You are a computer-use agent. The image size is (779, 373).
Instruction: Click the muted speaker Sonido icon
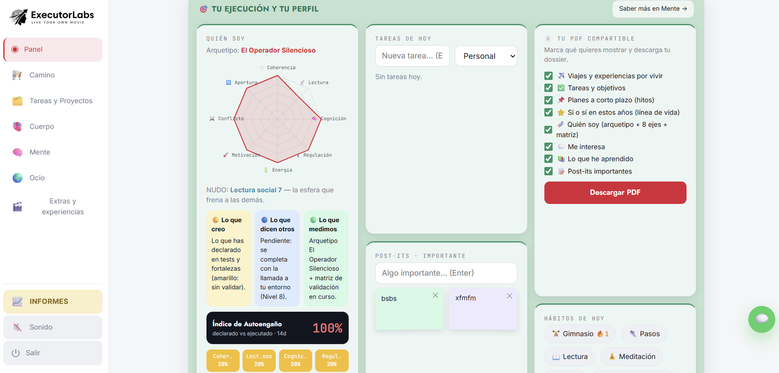point(18,327)
